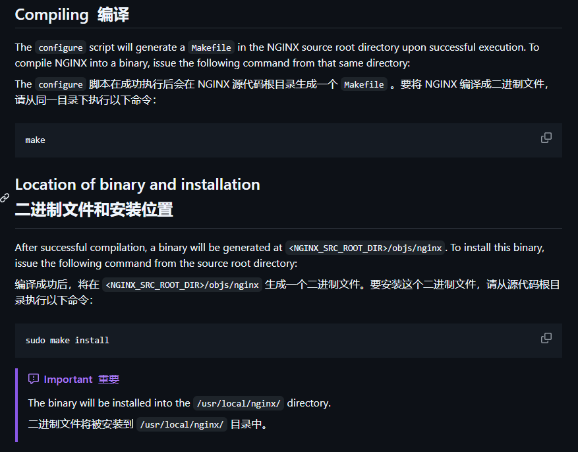Click 'configure' code in Chinese paragraph
The width and height of the screenshot is (578, 452).
pyautogui.click(x=61, y=84)
